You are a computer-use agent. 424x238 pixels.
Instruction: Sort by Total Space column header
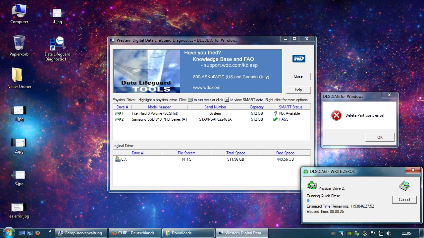click(x=236, y=153)
